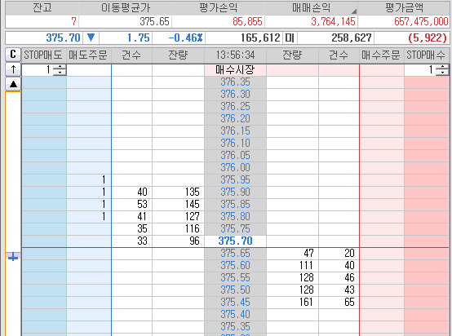Screen dimensions: 452x336
Task: Click the blue plus marker in left strip
Action: tap(13, 257)
